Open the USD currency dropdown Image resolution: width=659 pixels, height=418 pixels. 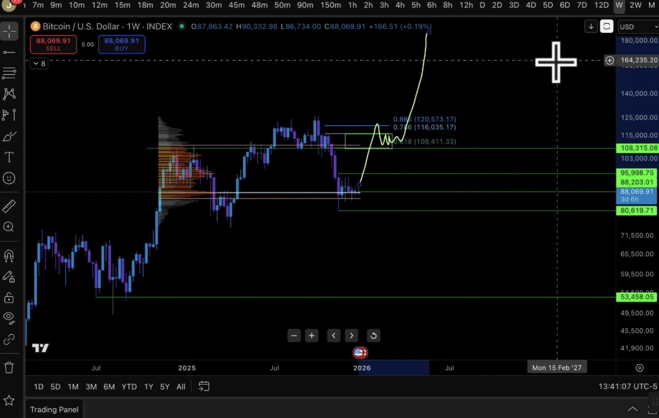tap(638, 27)
